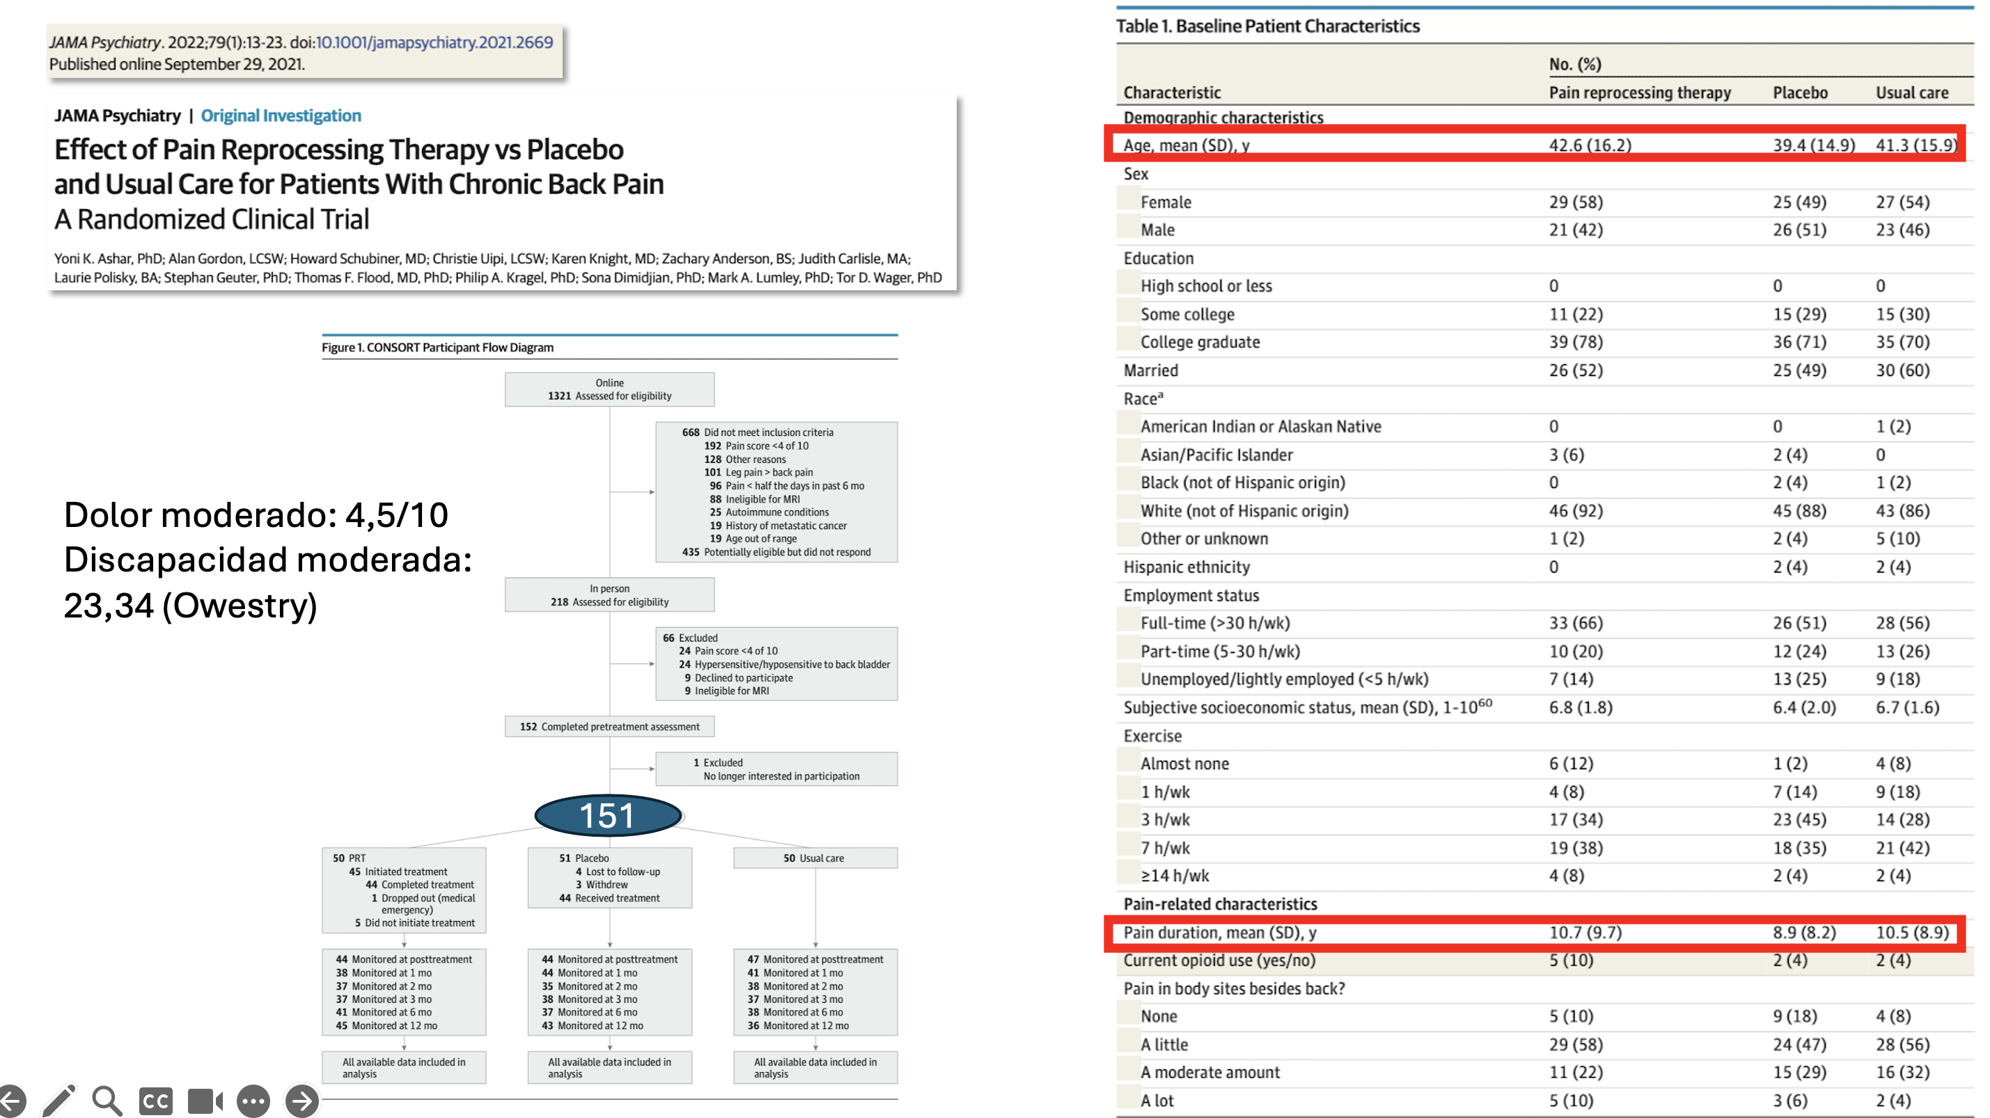Click the author name 'Tor D. Wager, PhD'
The image size is (1990, 1118).
[889, 278]
